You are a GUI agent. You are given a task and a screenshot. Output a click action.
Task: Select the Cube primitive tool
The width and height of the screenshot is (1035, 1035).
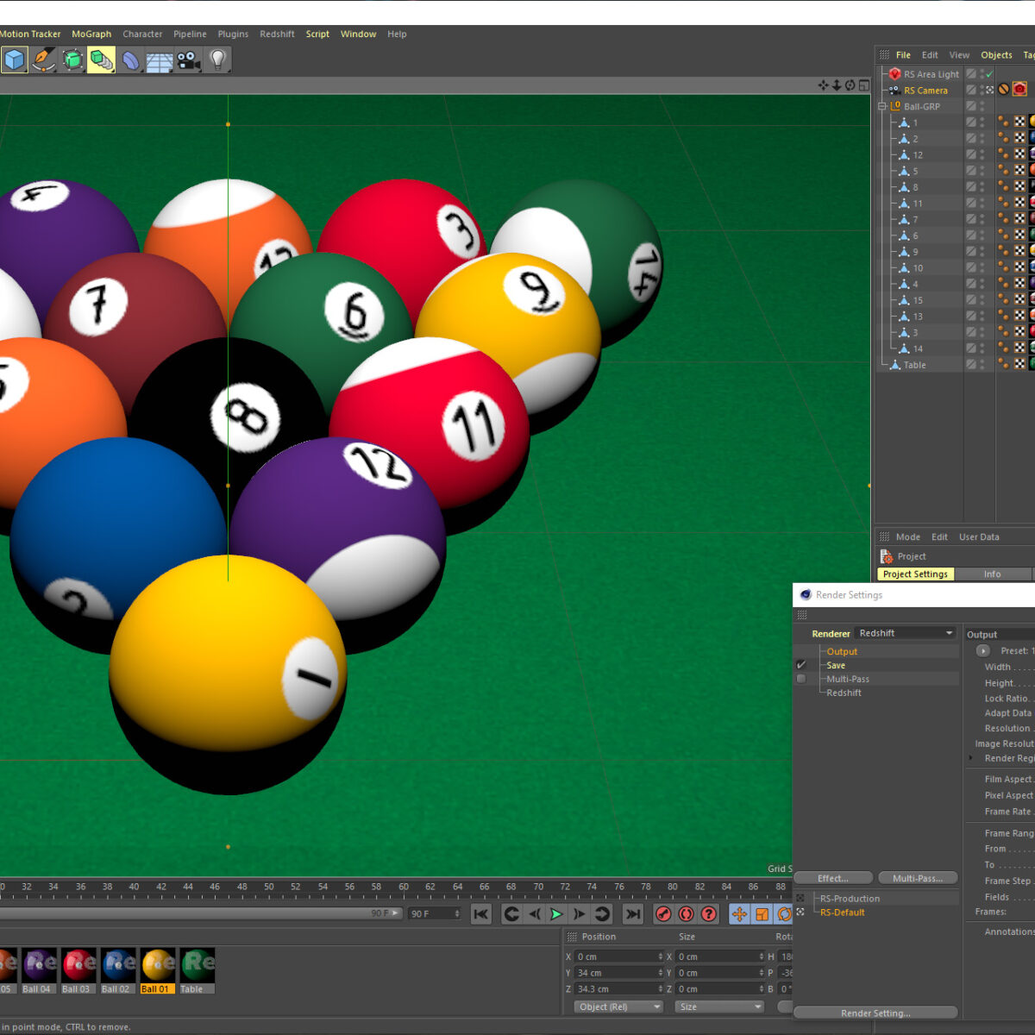[x=15, y=60]
